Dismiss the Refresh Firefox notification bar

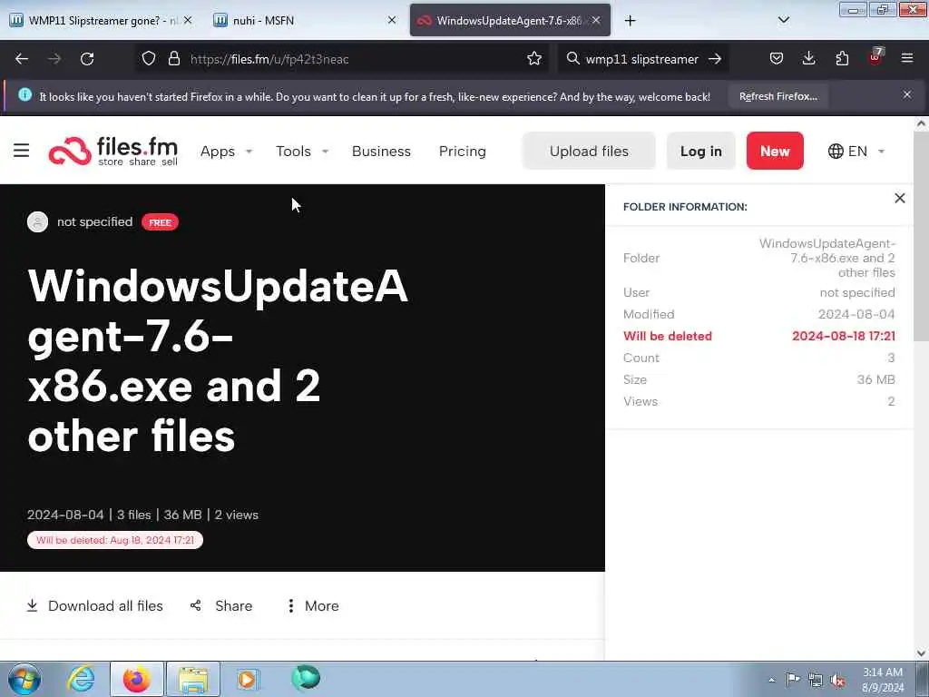[907, 94]
